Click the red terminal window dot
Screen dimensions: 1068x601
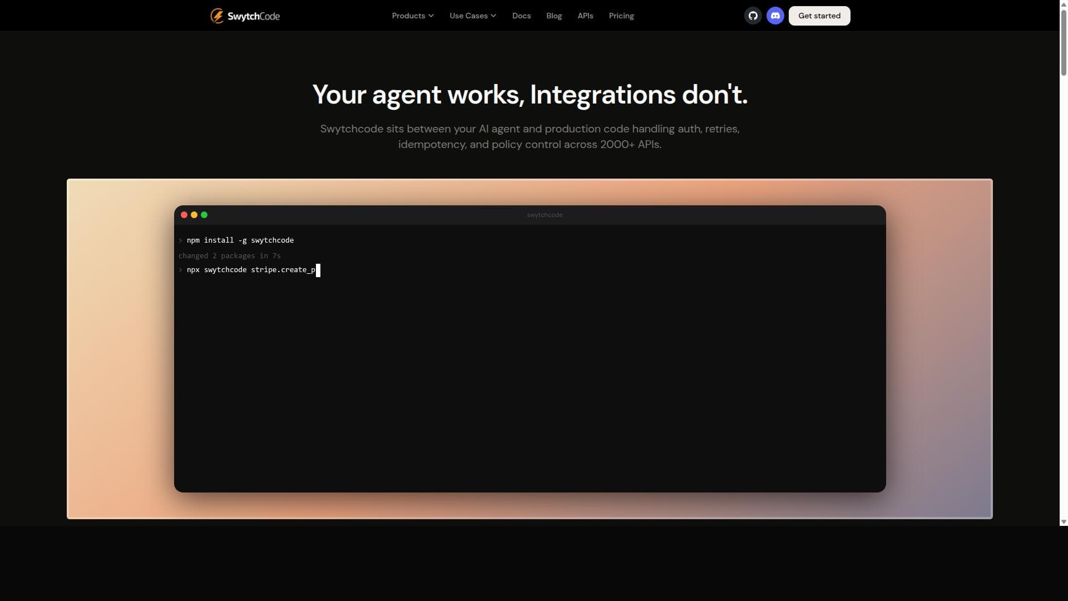184,215
